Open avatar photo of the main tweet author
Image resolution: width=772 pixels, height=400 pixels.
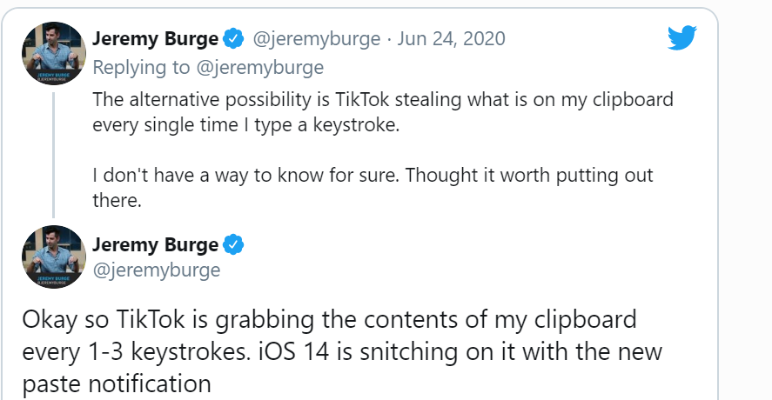click(x=54, y=257)
